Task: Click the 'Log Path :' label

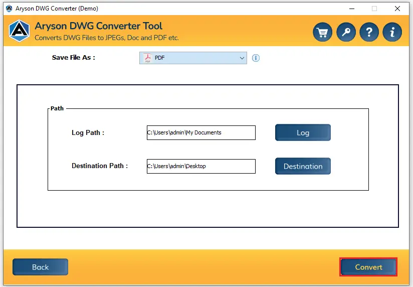Action: tap(88, 132)
